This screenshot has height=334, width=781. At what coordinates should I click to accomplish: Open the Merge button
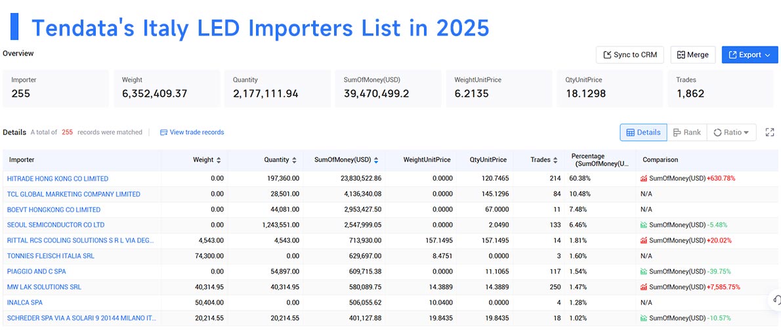tap(693, 54)
